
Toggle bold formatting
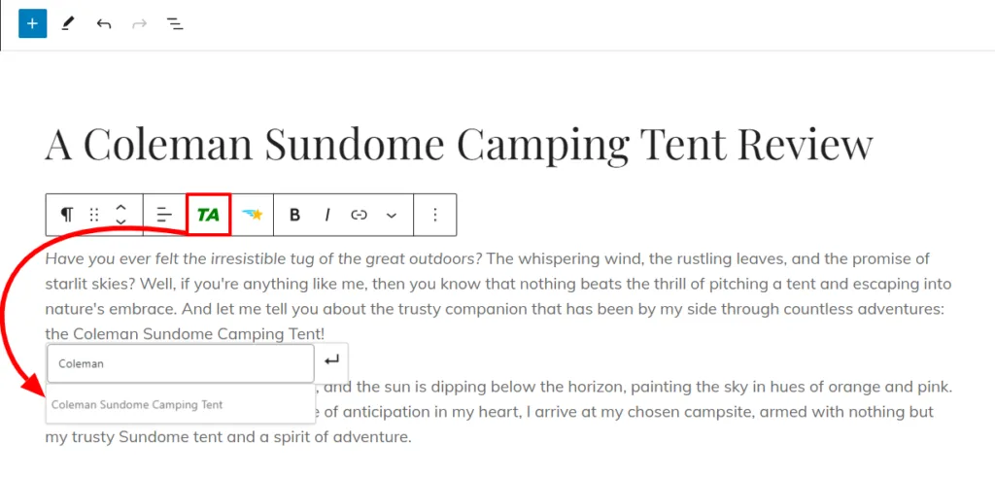295,215
